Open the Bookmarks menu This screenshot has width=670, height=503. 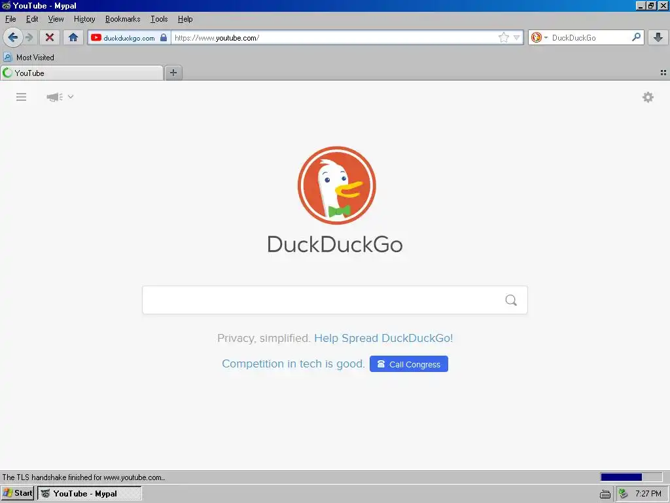(x=122, y=19)
